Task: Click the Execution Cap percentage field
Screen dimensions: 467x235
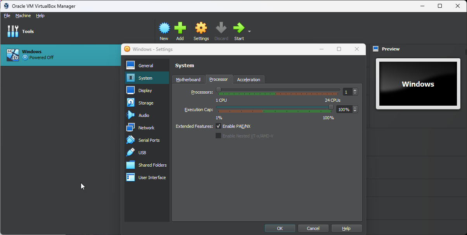Action: (344, 110)
